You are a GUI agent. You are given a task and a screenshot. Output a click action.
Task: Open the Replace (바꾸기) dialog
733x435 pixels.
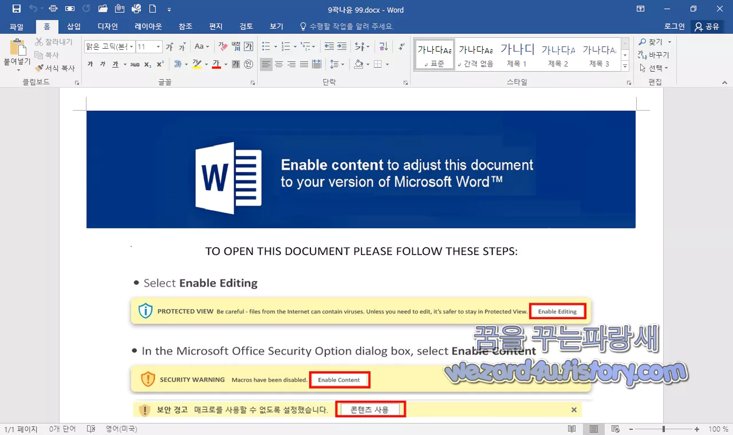click(x=654, y=55)
